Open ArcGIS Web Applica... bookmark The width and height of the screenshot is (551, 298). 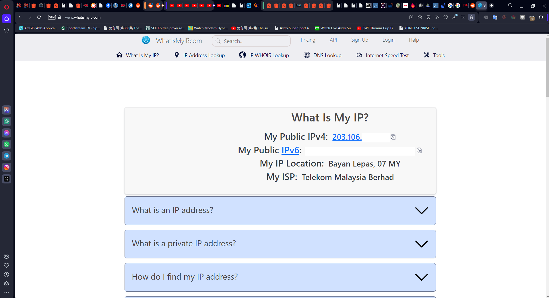(x=38, y=28)
